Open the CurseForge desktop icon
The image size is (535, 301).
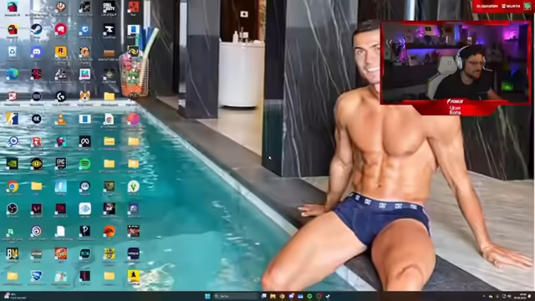pos(110,29)
